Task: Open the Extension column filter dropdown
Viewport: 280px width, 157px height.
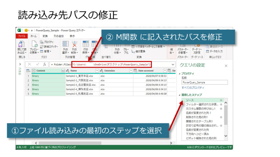Action: [x=131, y=71]
